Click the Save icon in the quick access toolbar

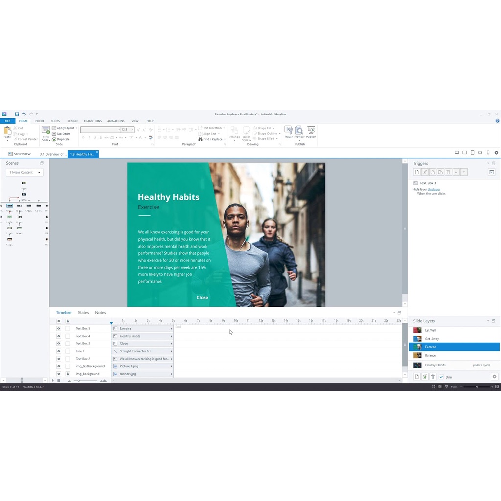click(17, 114)
